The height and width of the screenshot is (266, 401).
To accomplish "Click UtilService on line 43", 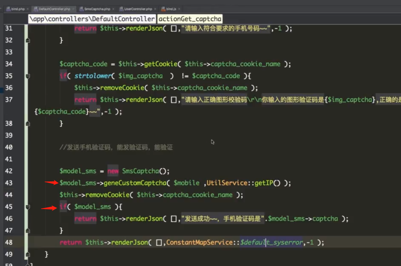I will click(x=227, y=183).
